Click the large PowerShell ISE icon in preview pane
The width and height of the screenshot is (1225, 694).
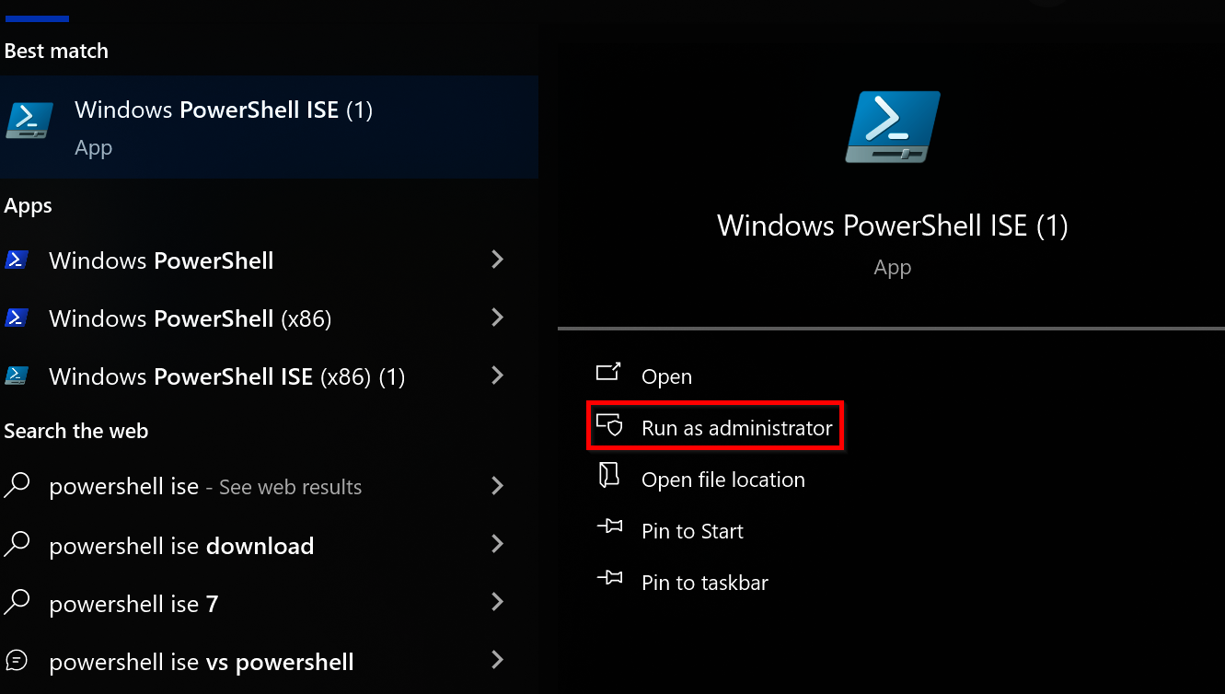point(891,124)
